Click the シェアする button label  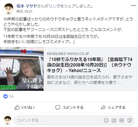(x=116, y=107)
